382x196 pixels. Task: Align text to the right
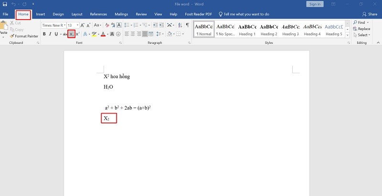point(139,34)
